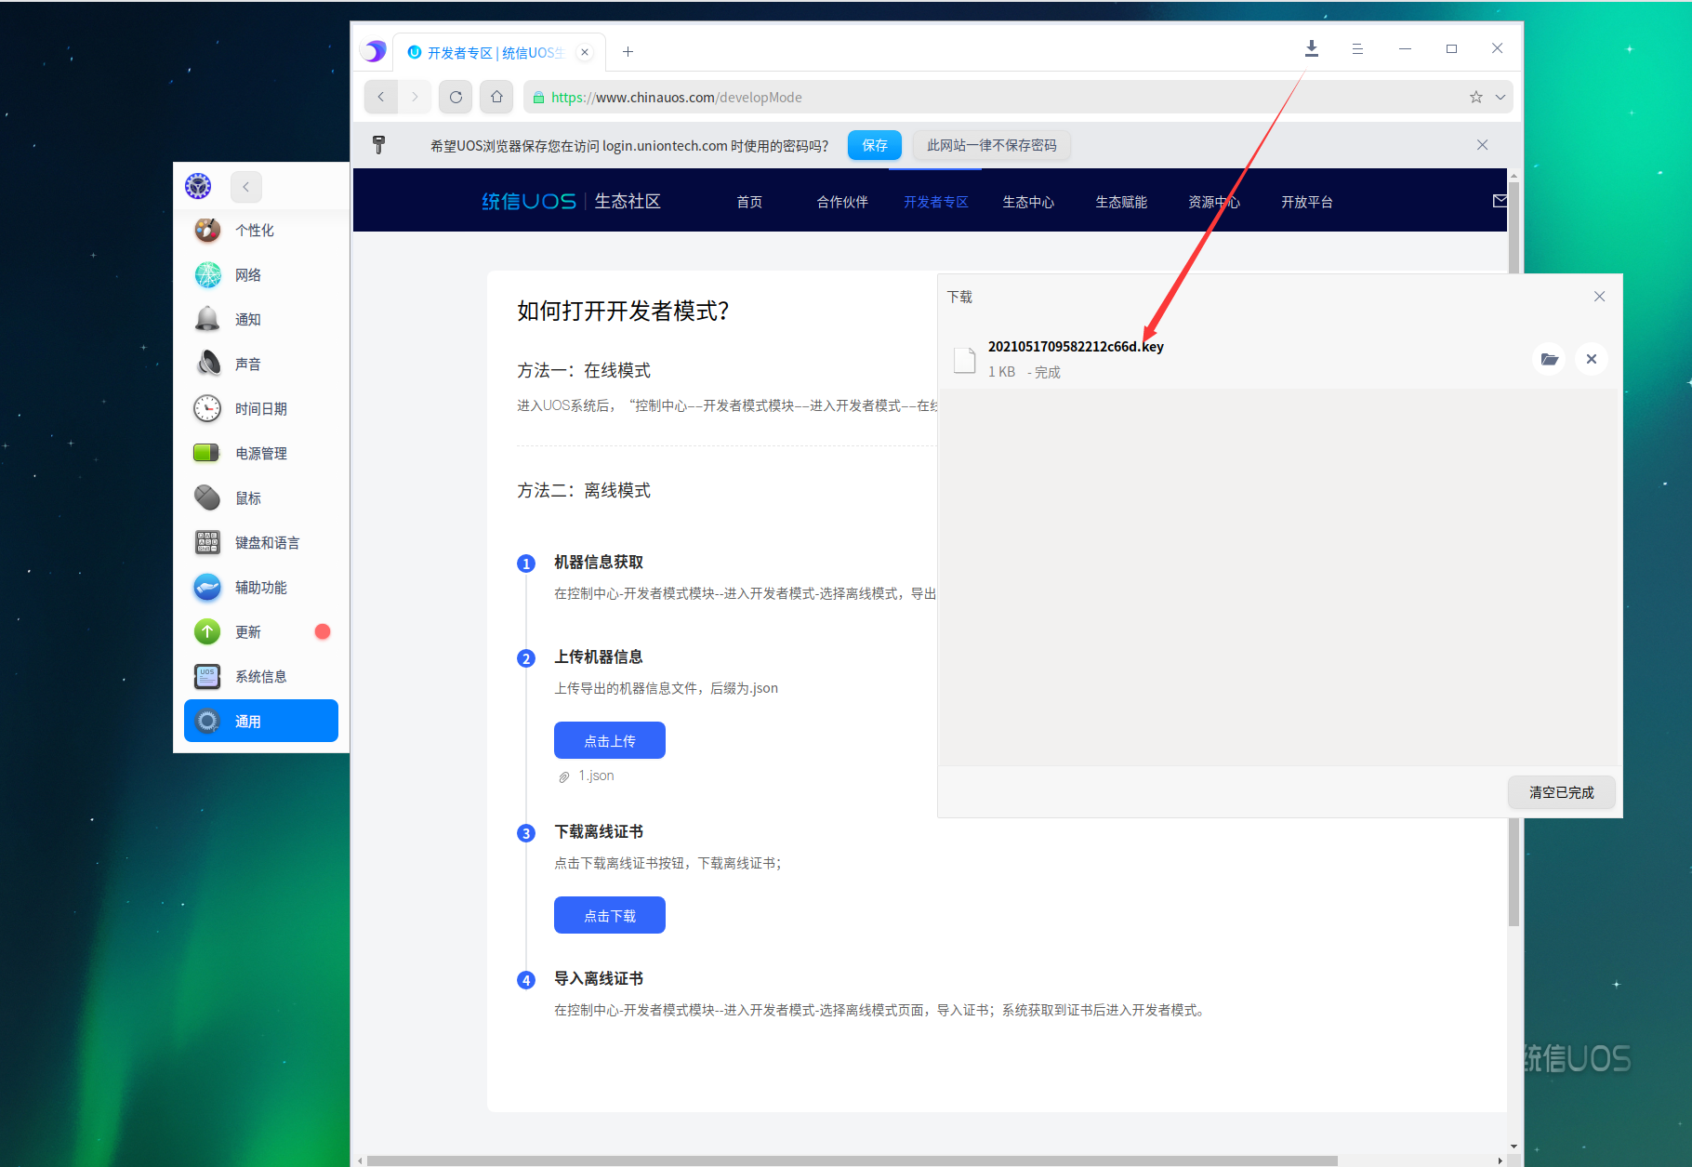1692x1167 pixels.
Task: Click the key icon in password prompt
Action: [378, 145]
